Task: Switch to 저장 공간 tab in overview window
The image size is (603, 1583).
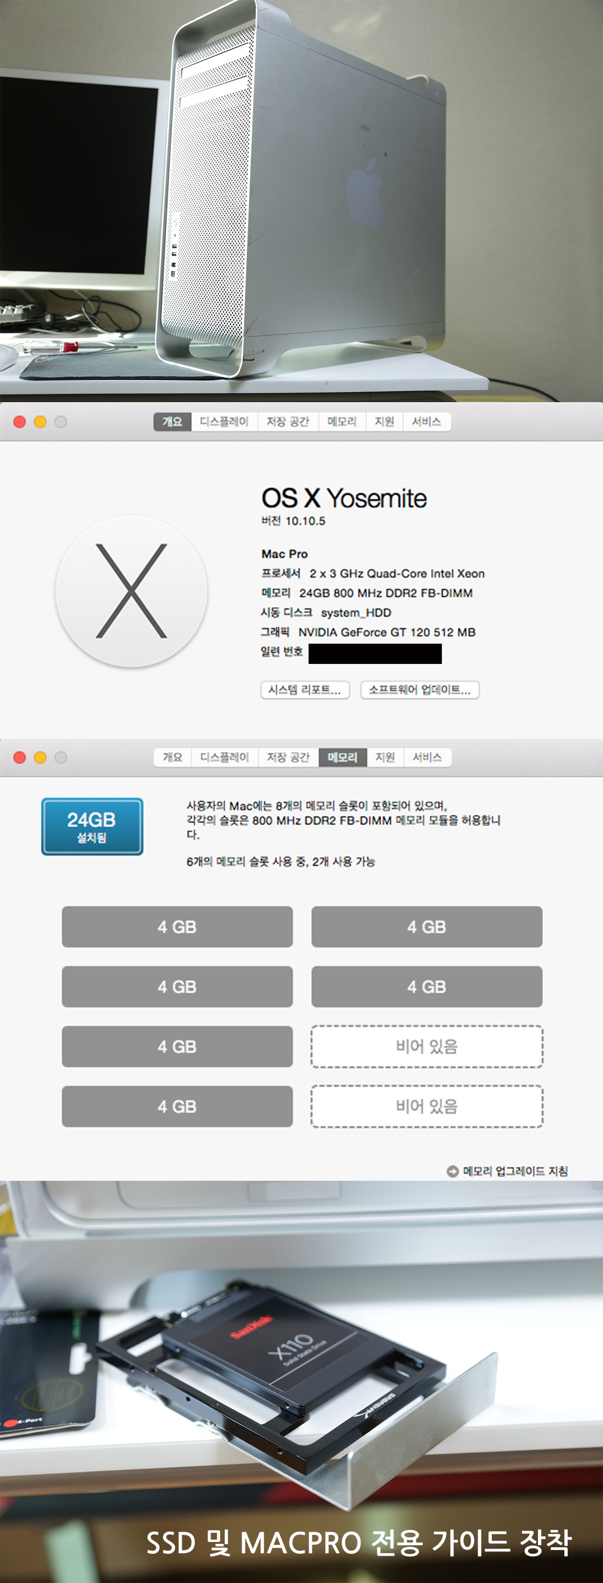Action: 288,422
